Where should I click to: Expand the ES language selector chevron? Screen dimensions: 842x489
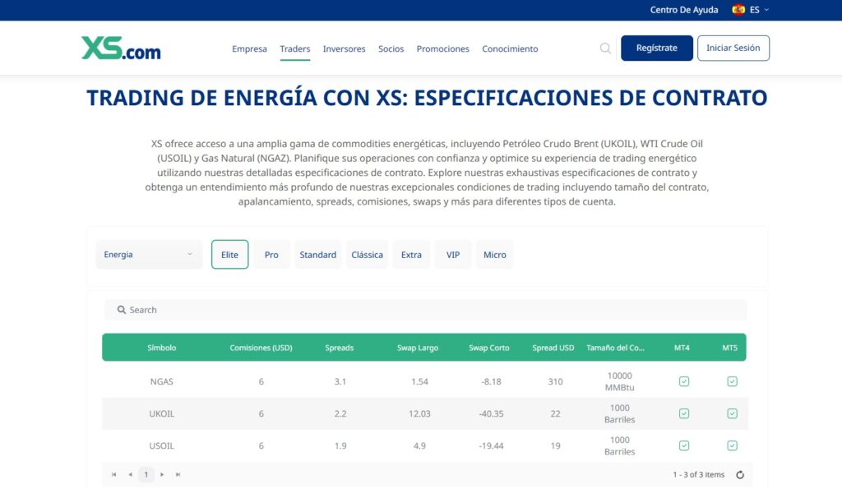(x=766, y=10)
